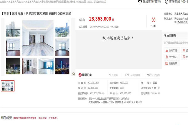188x125 pixels.
Task: Click the main property photo collage
Action: pyautogui.click(x=38, y=47)
